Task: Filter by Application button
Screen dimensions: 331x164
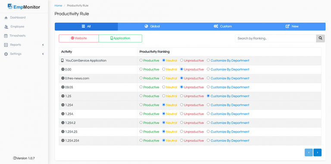Action: (120, 38)
